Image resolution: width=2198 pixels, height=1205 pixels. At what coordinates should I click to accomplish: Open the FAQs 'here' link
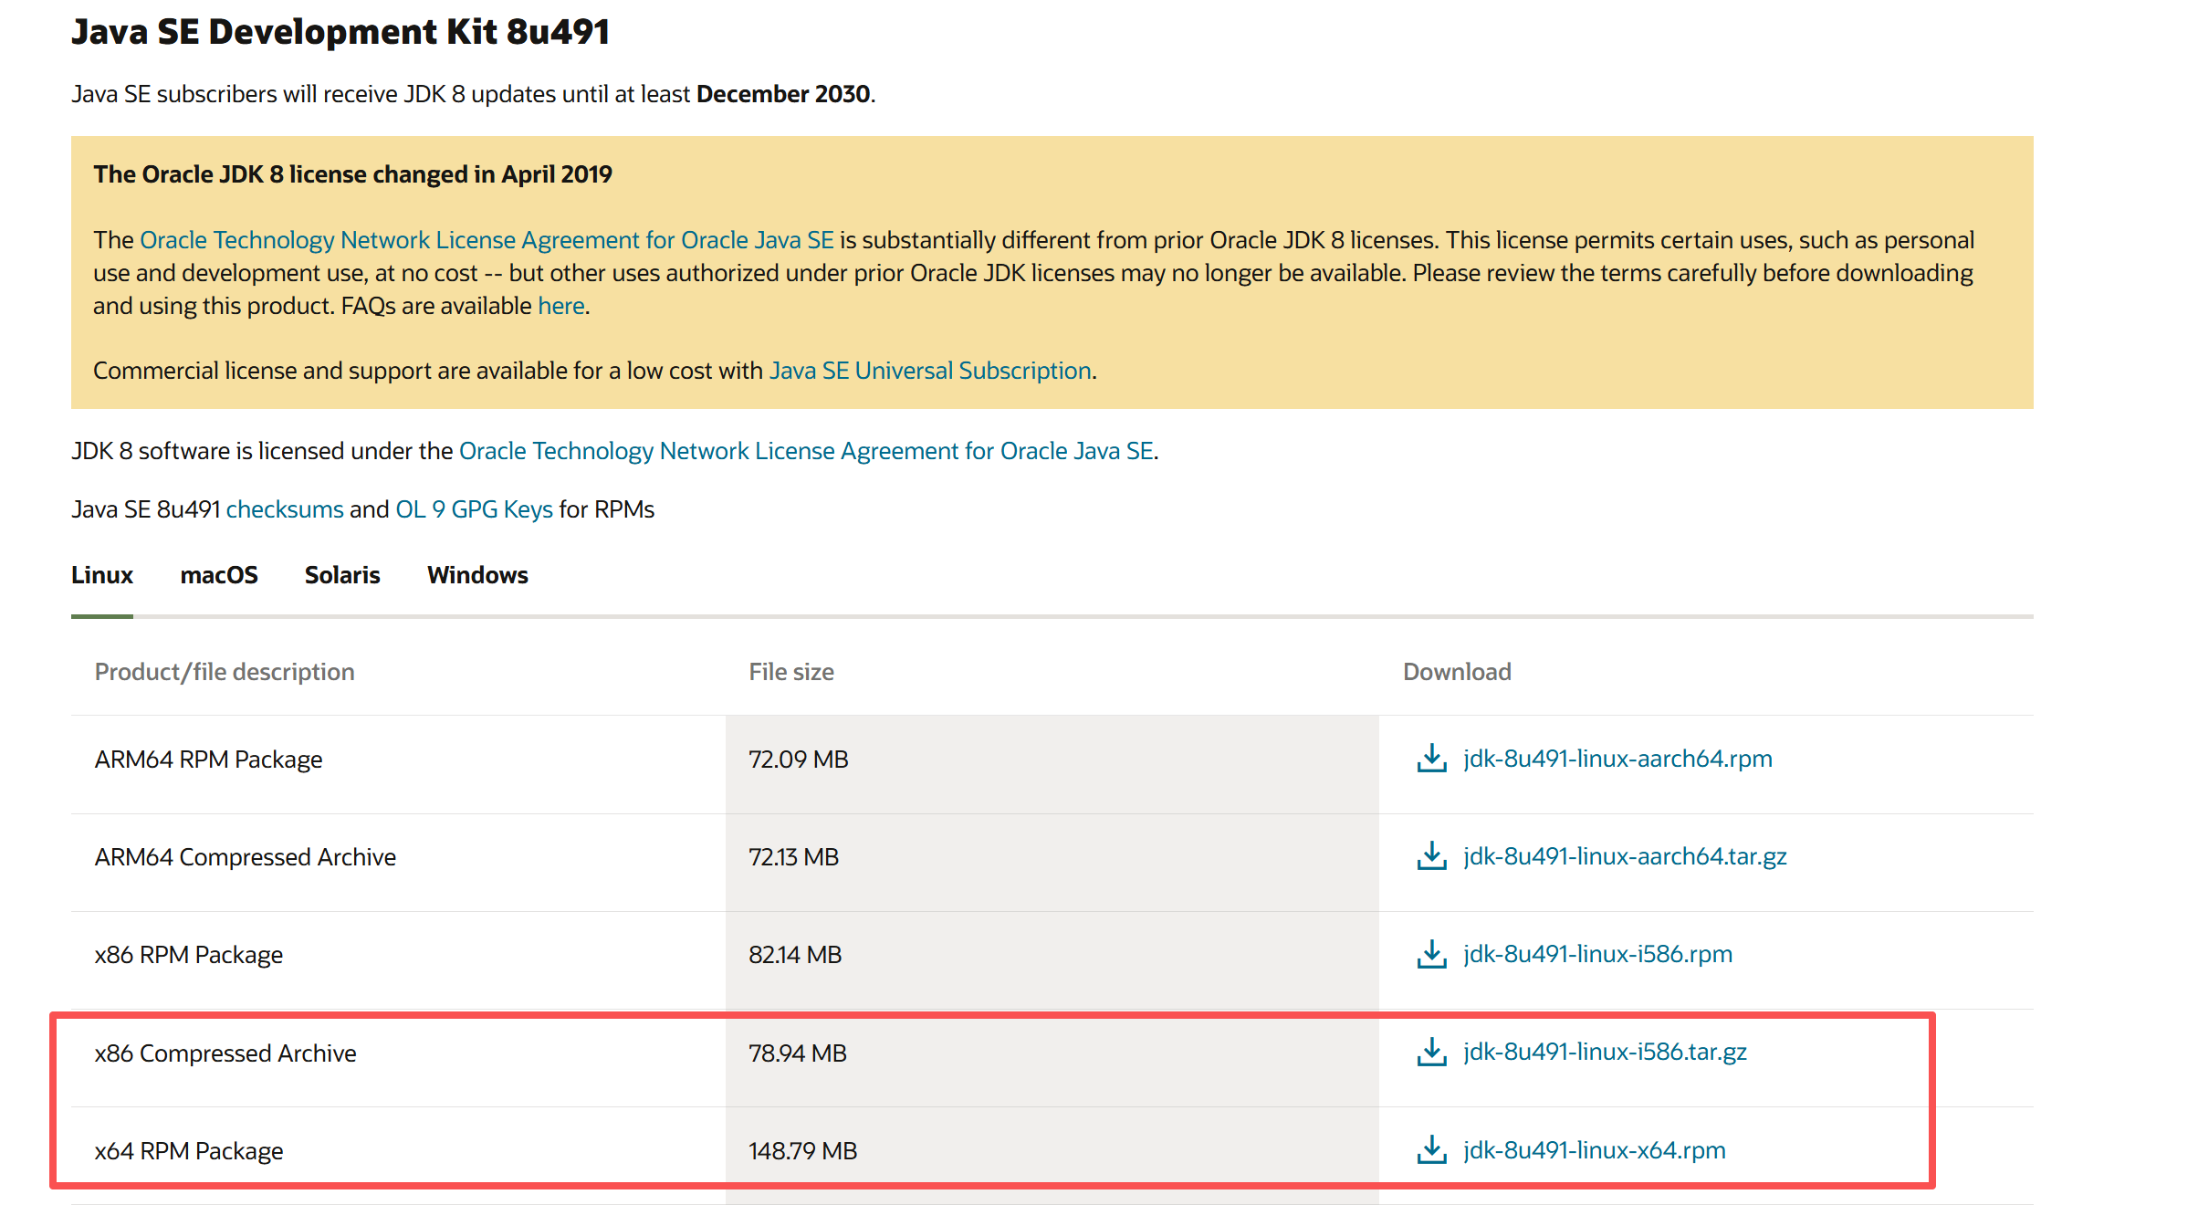(x=561, y=306)
